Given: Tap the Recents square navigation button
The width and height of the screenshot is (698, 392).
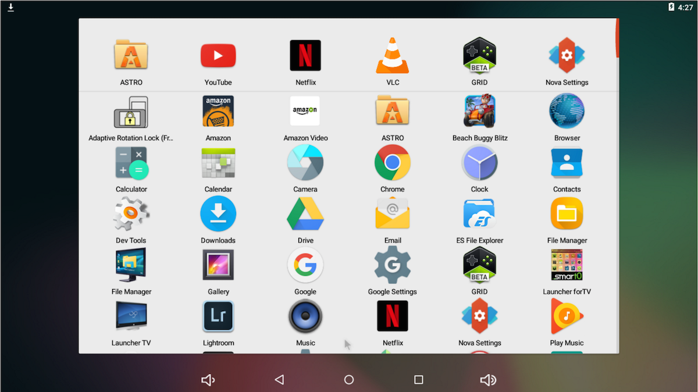Looking at the screenshot, I should click(x=419, y=380).
